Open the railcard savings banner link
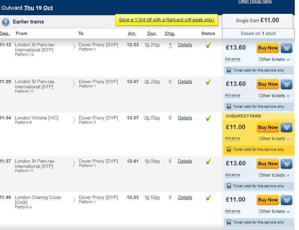Image resolution: width=299 pixels, height=230 pixels. (x=166, y=20)
